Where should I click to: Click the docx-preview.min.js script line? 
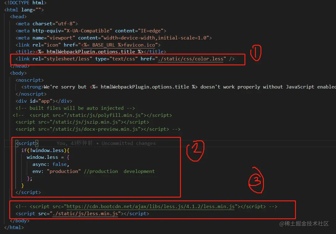click(98, 129)
